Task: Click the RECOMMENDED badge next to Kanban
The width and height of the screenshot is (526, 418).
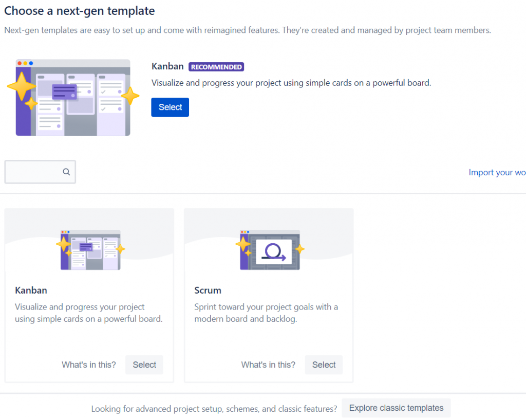Action: 216,66
